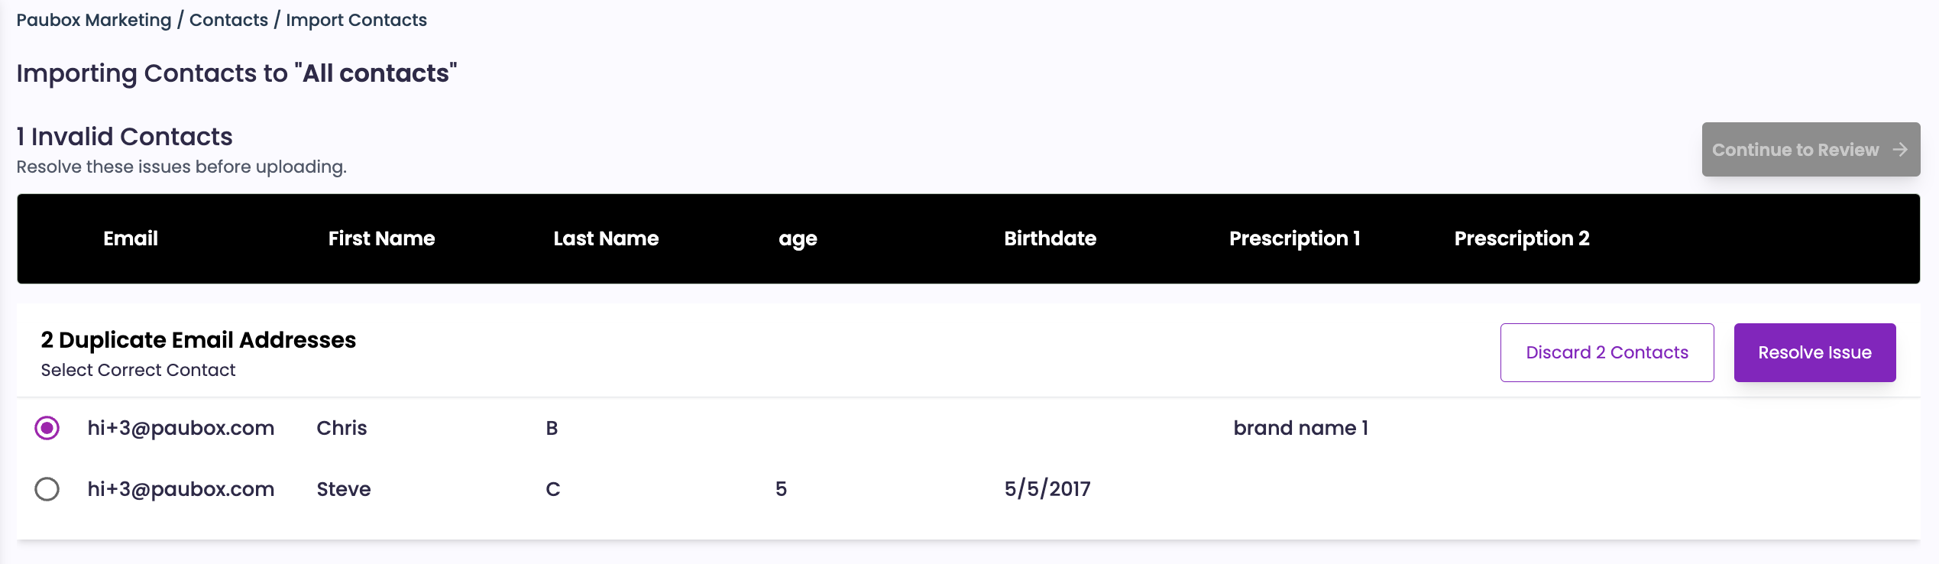Click the Prescription 1 column header
The height and width of the screenshot is (564, 1939).
(x=1294, y=238)
